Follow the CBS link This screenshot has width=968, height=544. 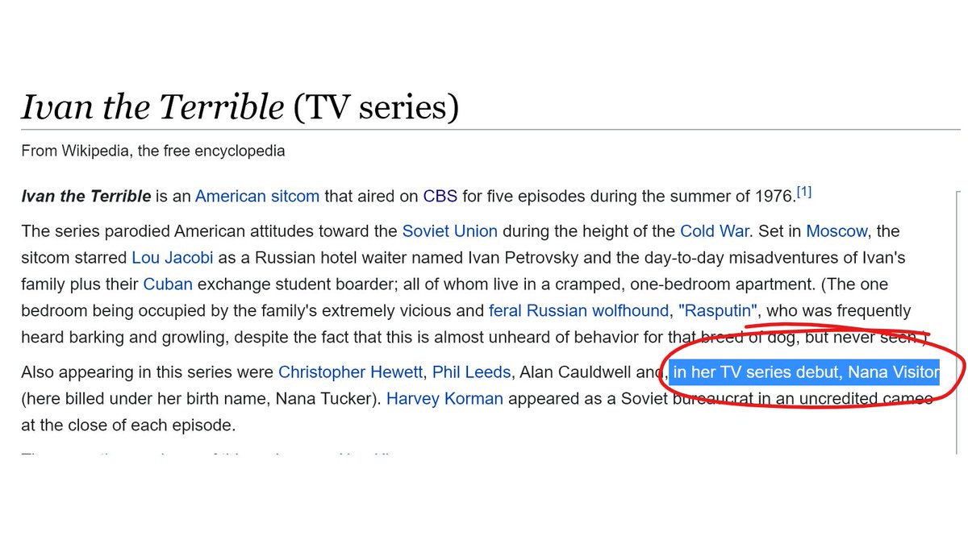[x=440, y=196]
